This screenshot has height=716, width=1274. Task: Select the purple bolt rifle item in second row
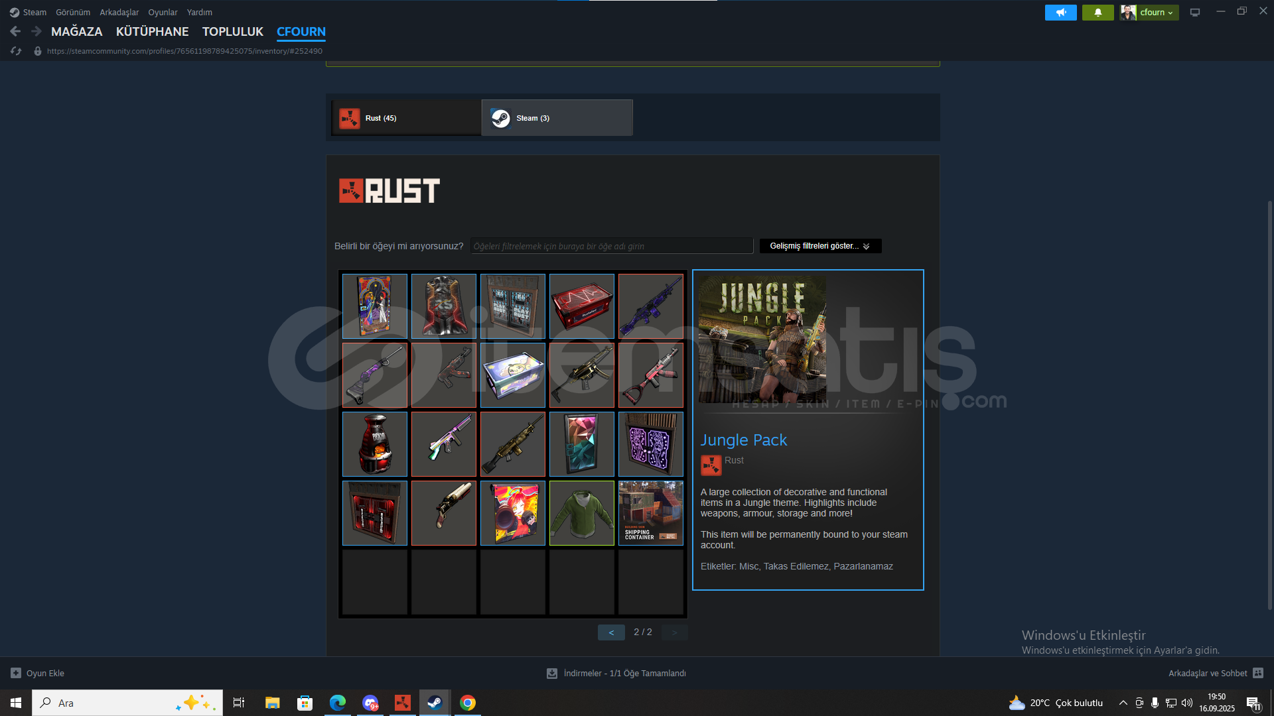375,375
